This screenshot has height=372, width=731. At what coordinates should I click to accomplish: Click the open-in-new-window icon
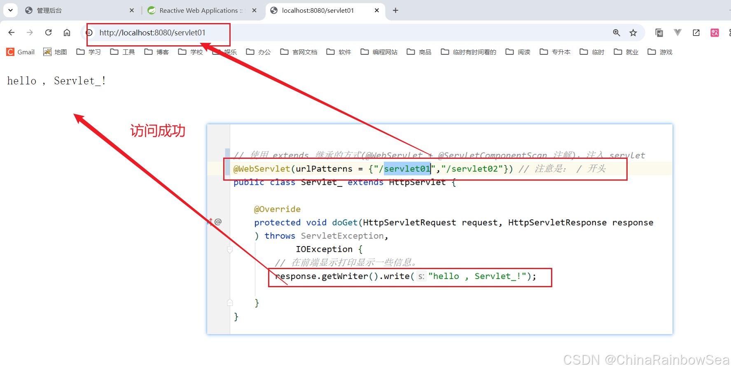click(x=696, y=32)
